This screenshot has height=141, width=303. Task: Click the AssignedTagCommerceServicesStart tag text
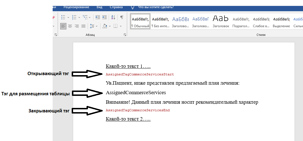(140, 74)
